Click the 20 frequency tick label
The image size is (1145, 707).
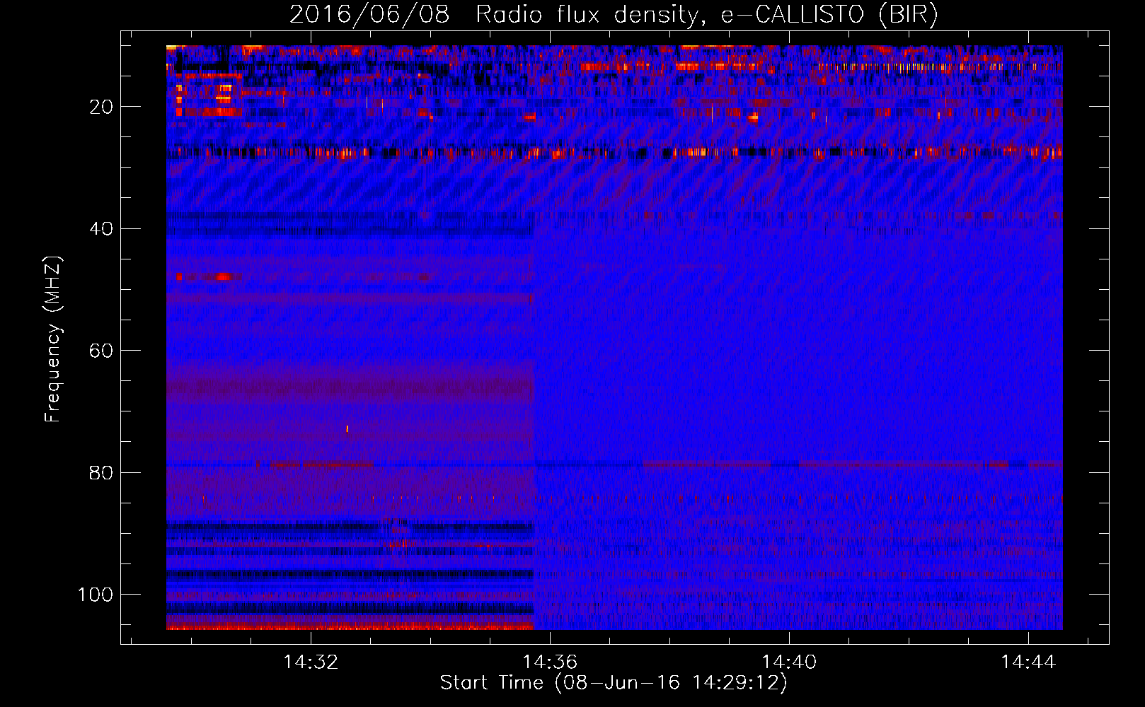point(102,107)
